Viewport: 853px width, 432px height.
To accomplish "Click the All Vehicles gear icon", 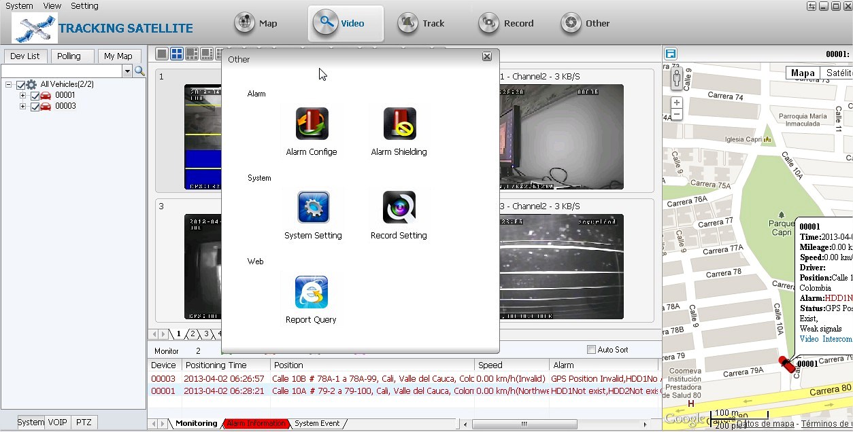I will pyautogui.click(x=32, y=85).
